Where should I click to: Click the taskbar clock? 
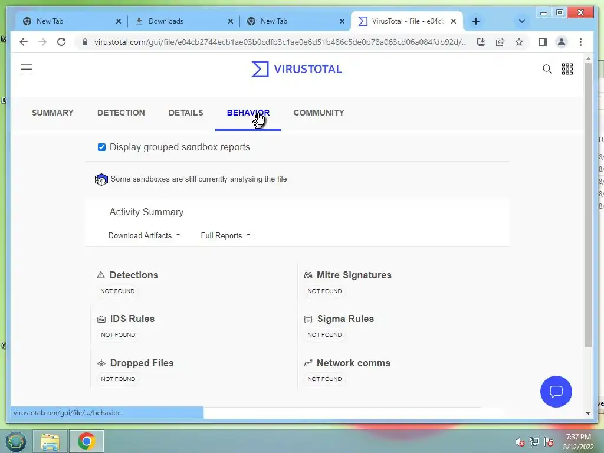pyautogui.click(x=579, y=442)
